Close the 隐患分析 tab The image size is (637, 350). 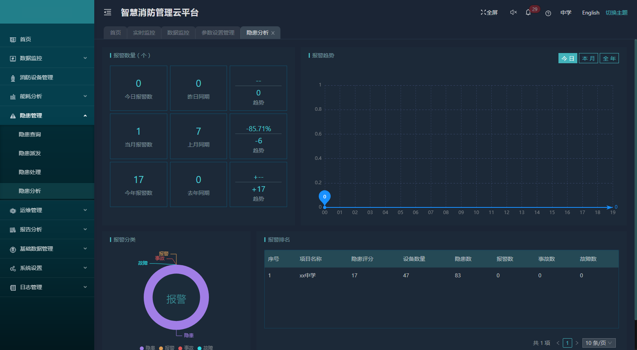click(273, 33)
